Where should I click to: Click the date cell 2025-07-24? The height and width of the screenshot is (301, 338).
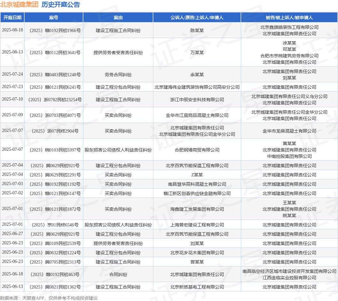[x=12, y=74]
